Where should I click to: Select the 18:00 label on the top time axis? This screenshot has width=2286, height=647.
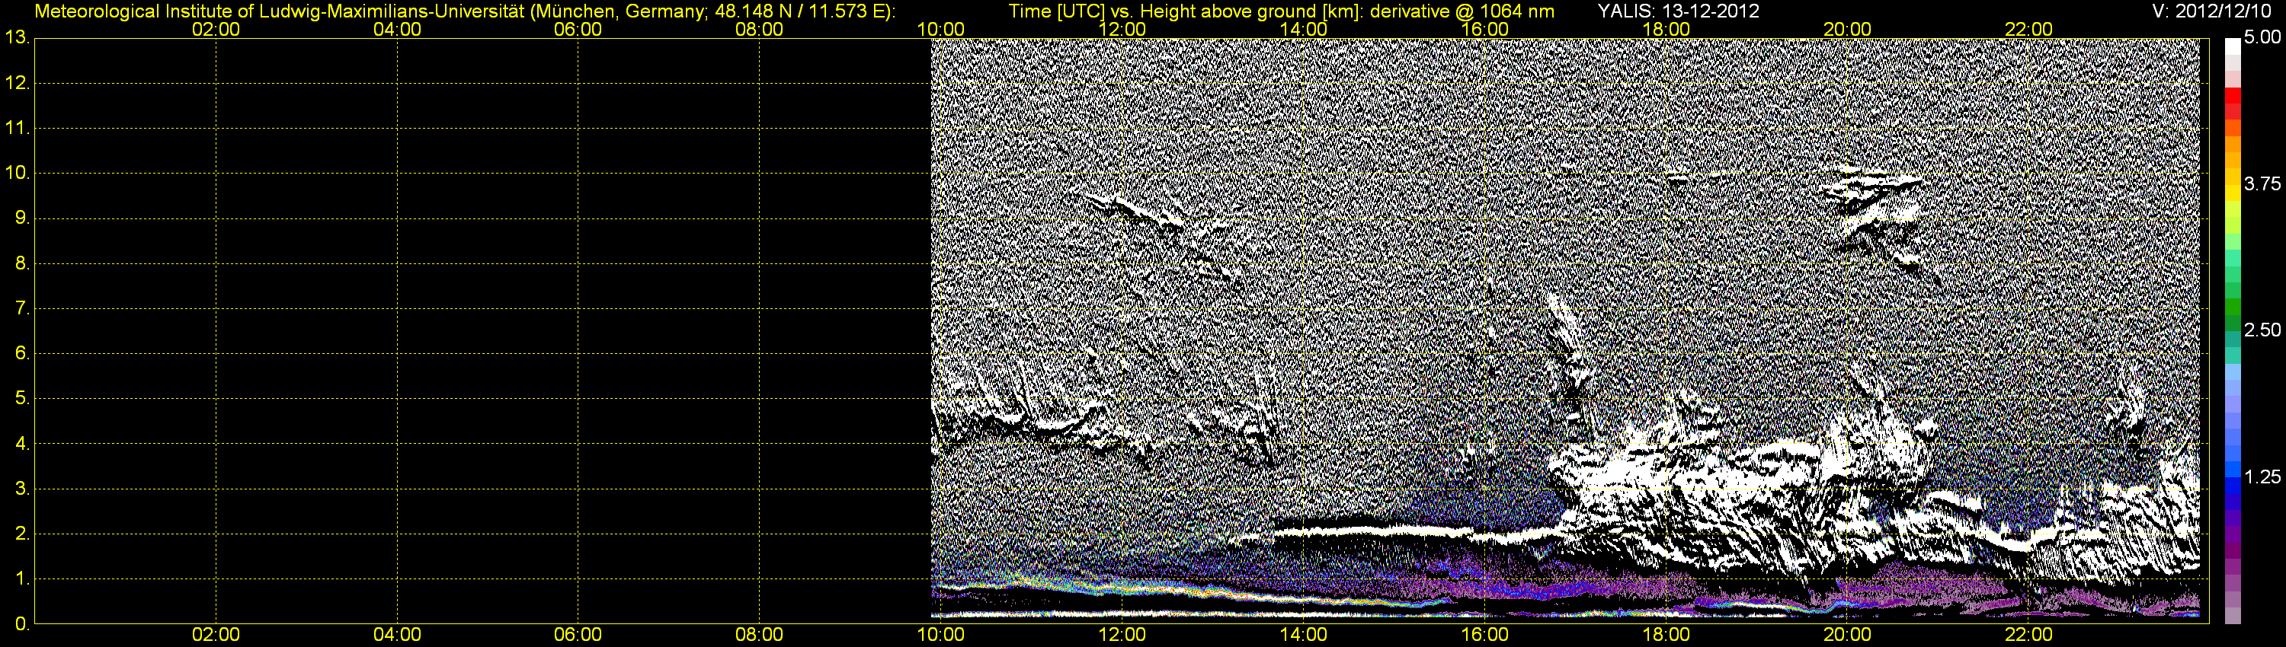1666,29
